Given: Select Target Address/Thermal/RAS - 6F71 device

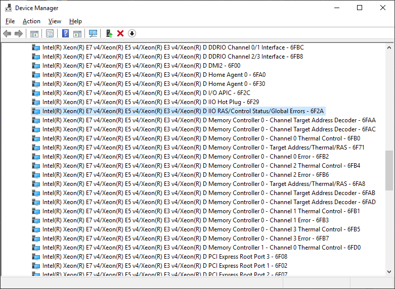Looking at the screenshot, I should pos(203,148).
